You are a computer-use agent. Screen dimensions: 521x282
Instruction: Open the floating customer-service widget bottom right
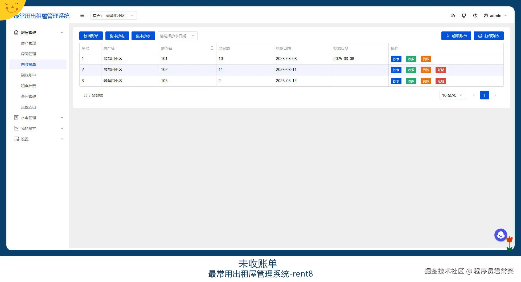point(501,235)
